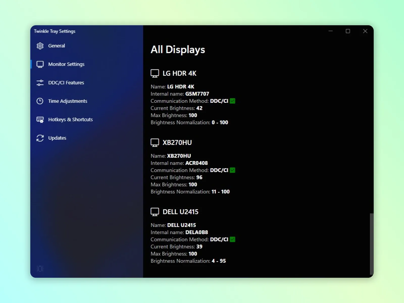Click the debug bug icon in sidebar
Viewport: 404px width, 303px height.
[x=40, y=269]
